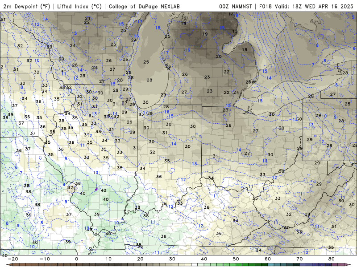Screen dimensions: 357x267
Task: Select the "College of DuPage NEXLAB" credit text
Action: [x=144, y=6]
